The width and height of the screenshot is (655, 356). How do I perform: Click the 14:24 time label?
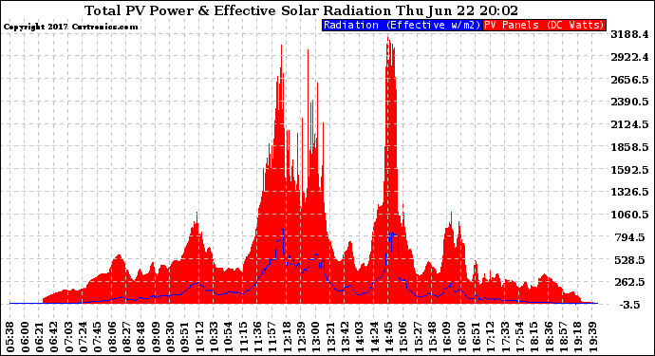pyautogui.click(x=374, y=337)
